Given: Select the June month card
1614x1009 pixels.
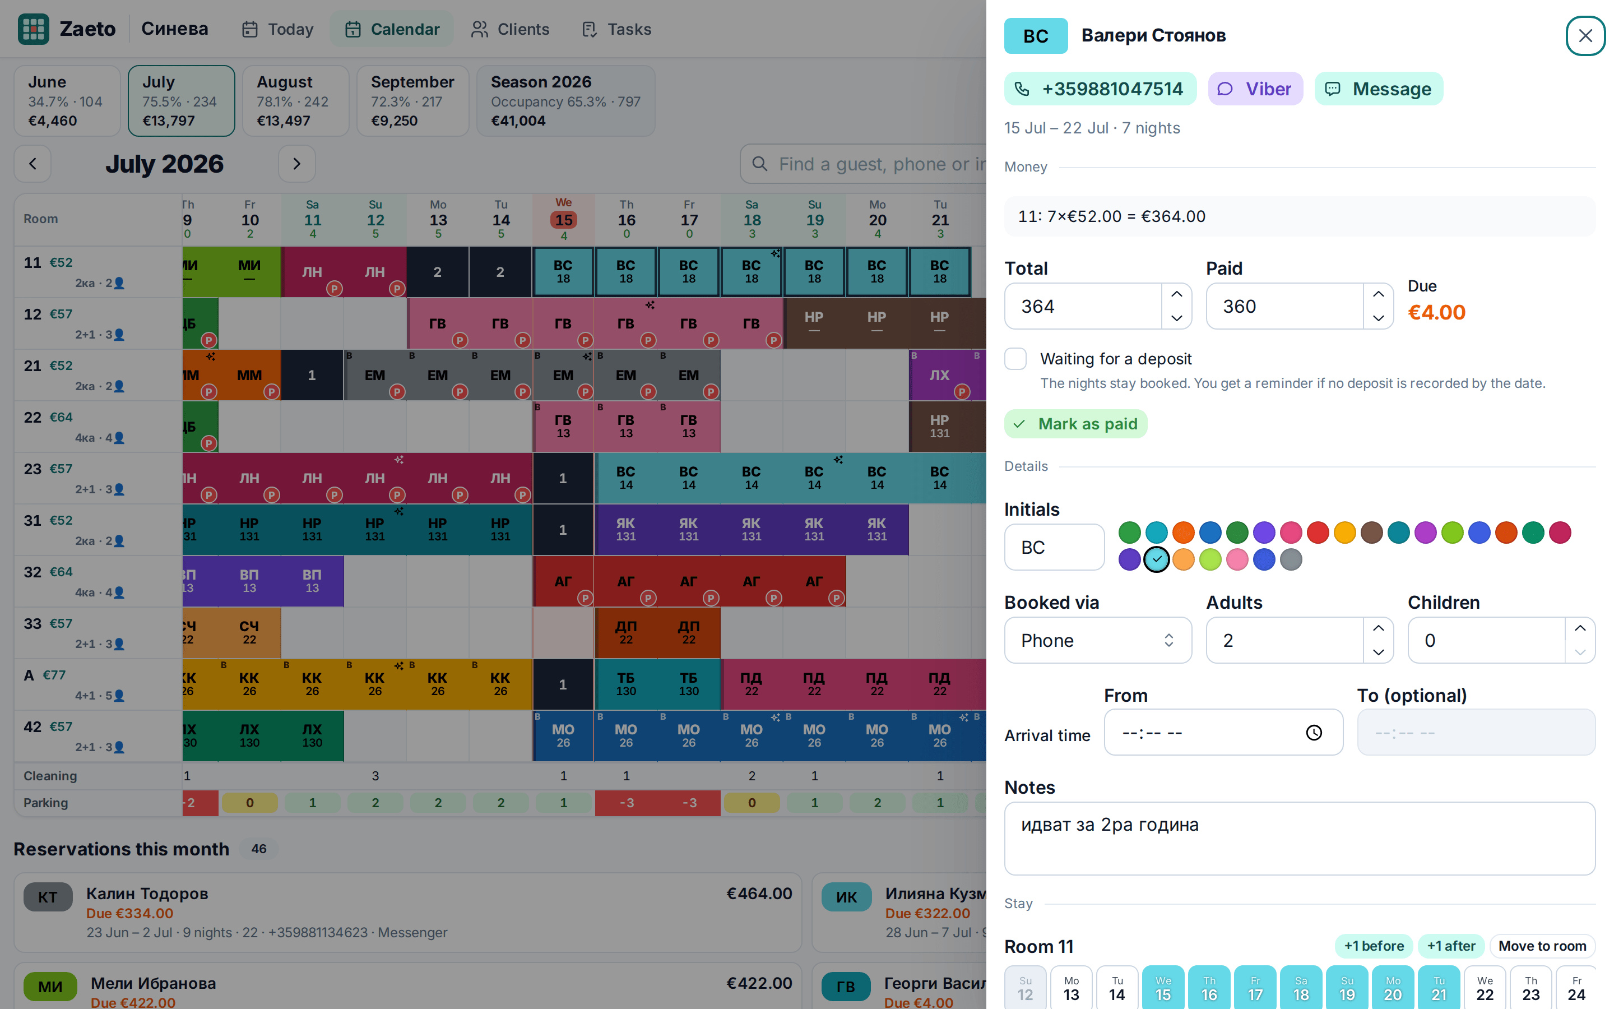Looking at the screenshot, I should click(67, 101).
